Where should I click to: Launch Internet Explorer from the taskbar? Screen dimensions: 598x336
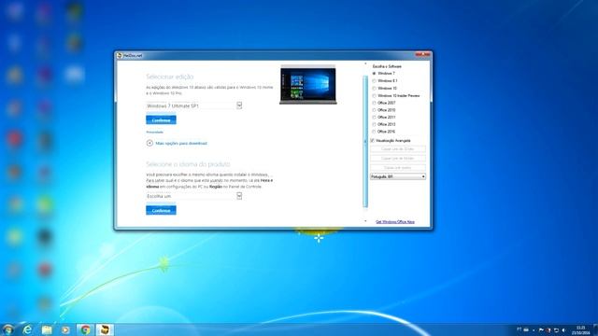pos(27,329)
